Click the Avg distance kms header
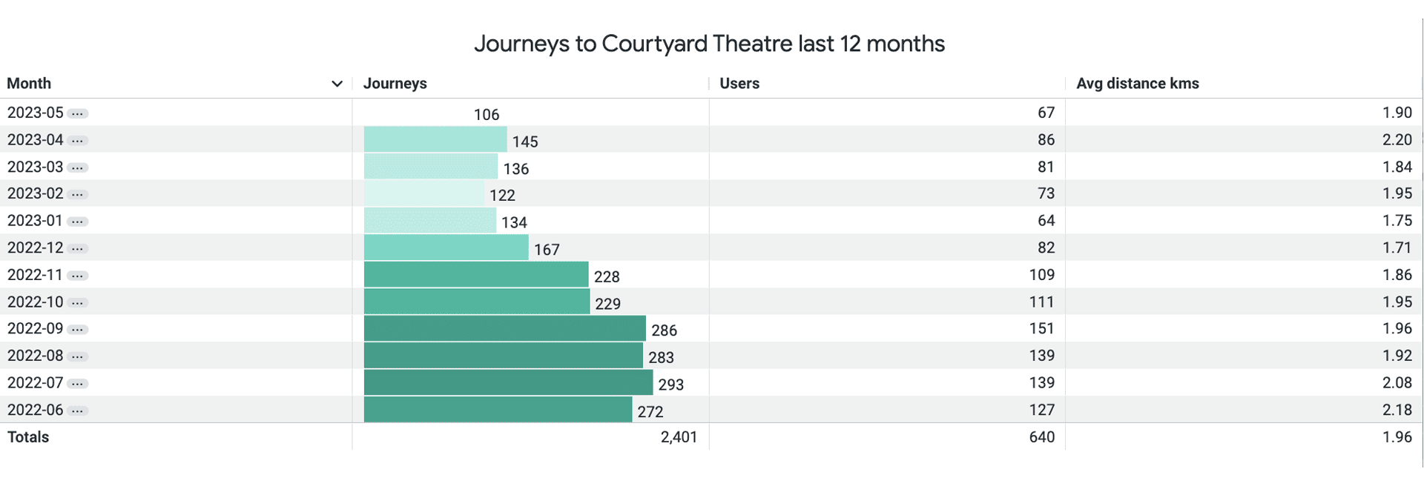Viewport: 1424px width, 492px height. (1137, 84)
